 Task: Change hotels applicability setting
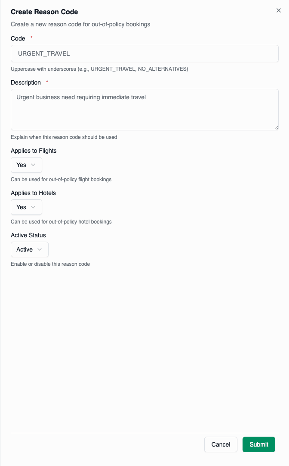tap(26, 207)
